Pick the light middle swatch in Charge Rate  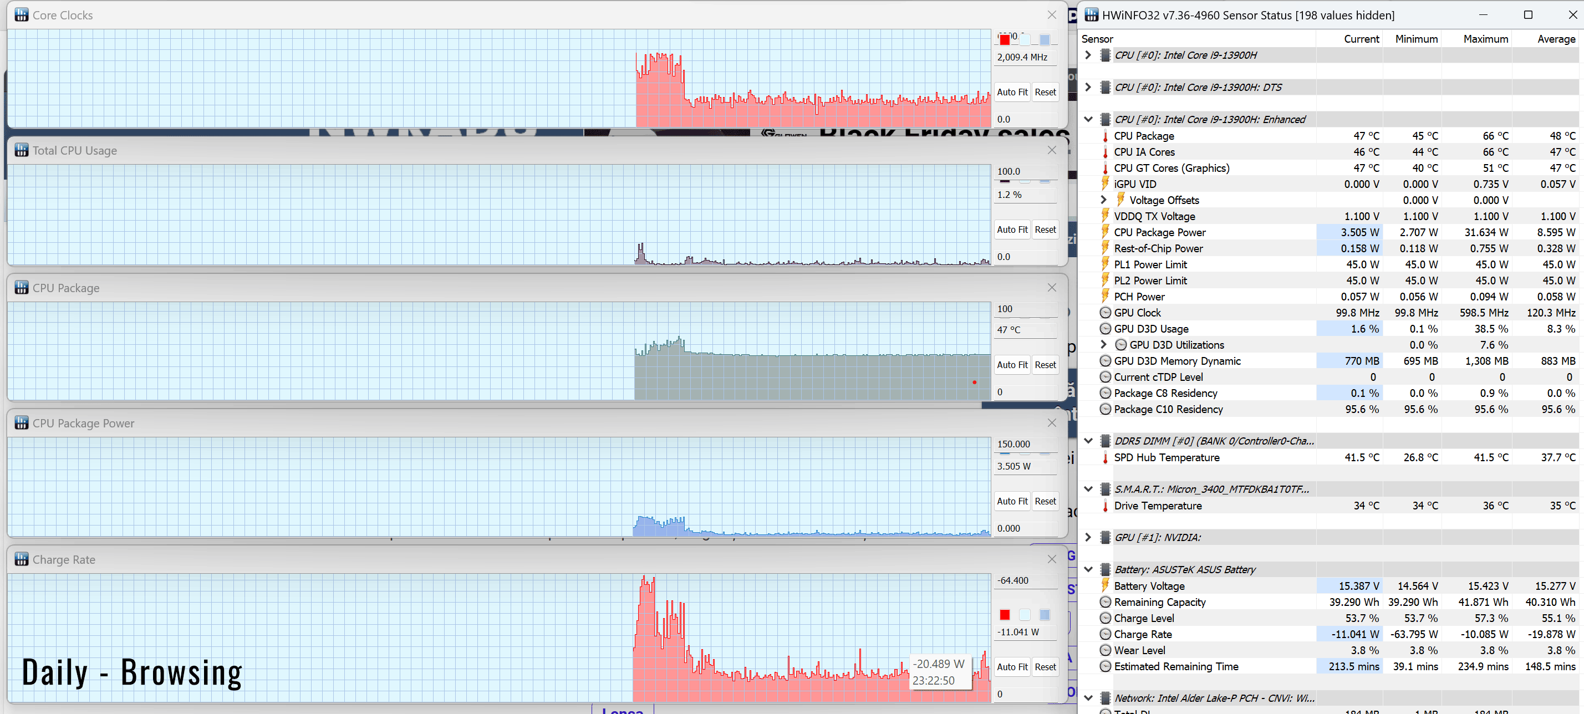pyautogui.click(x=1025, y=615)
